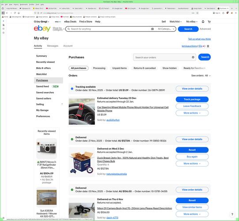Select the Show hidden filter
Image resolution: width=239 pixels, height=221 pixels.
coord(170,68)
